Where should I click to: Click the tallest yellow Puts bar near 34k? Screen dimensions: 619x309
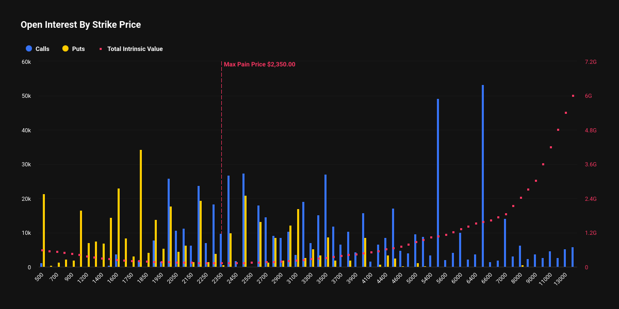pyautogui.click(x=141, y=206)
